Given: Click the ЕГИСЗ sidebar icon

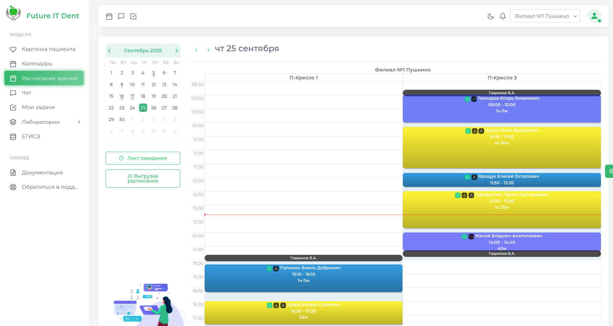Looking at the screenshot, I should point(13,136).
